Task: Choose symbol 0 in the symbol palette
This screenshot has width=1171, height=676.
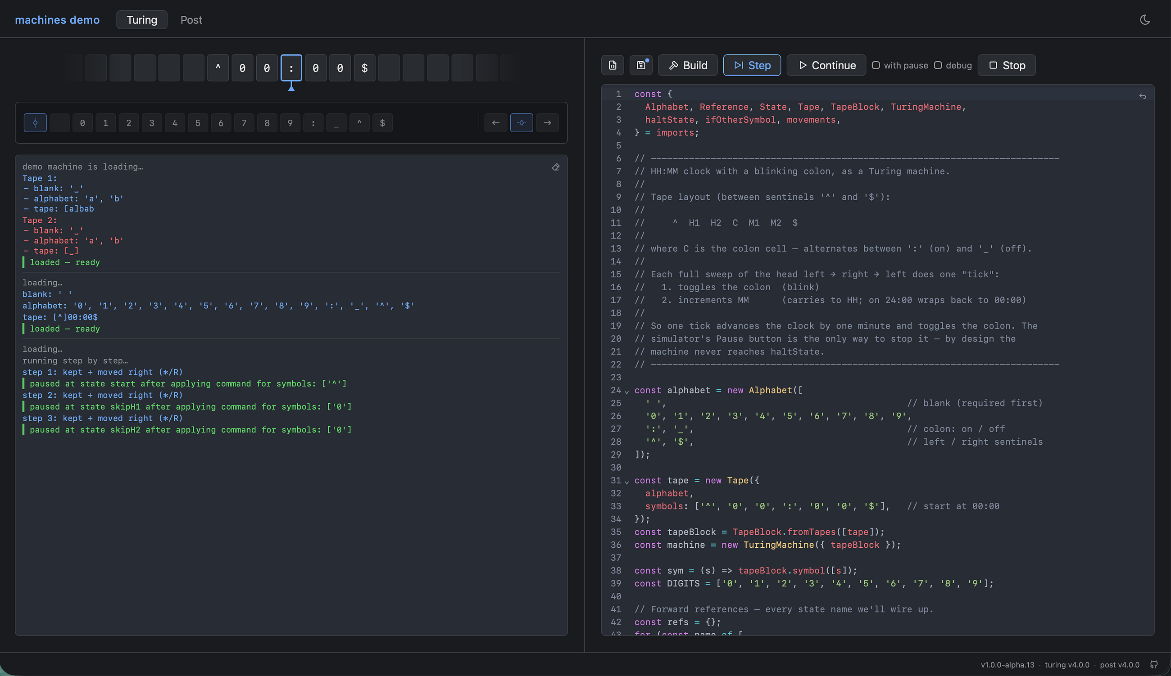Action: 83,123
